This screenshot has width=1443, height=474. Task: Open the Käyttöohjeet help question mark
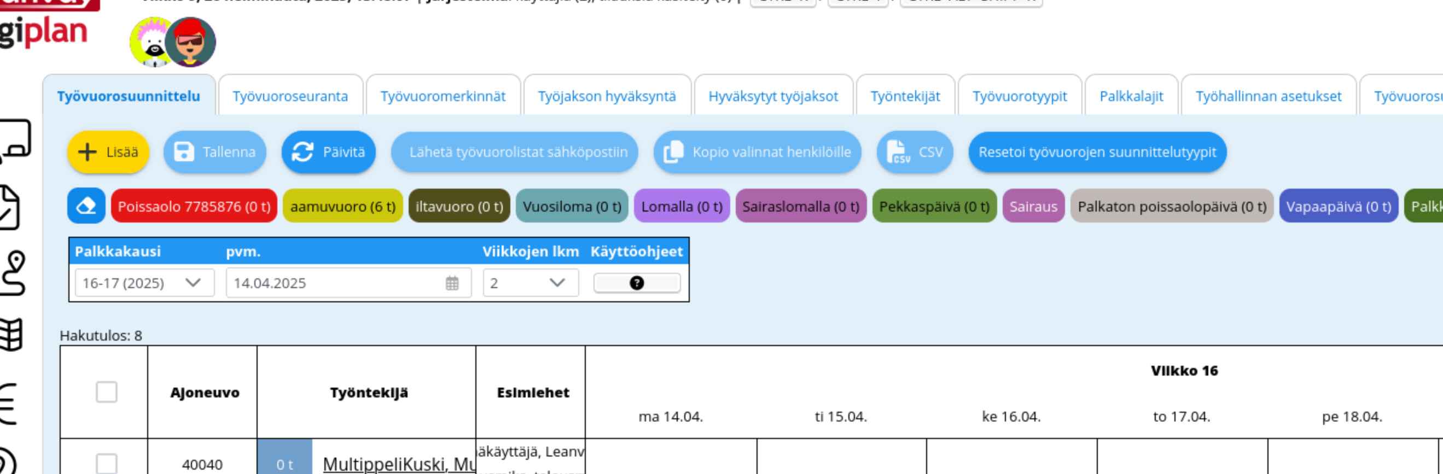point(637,283)
